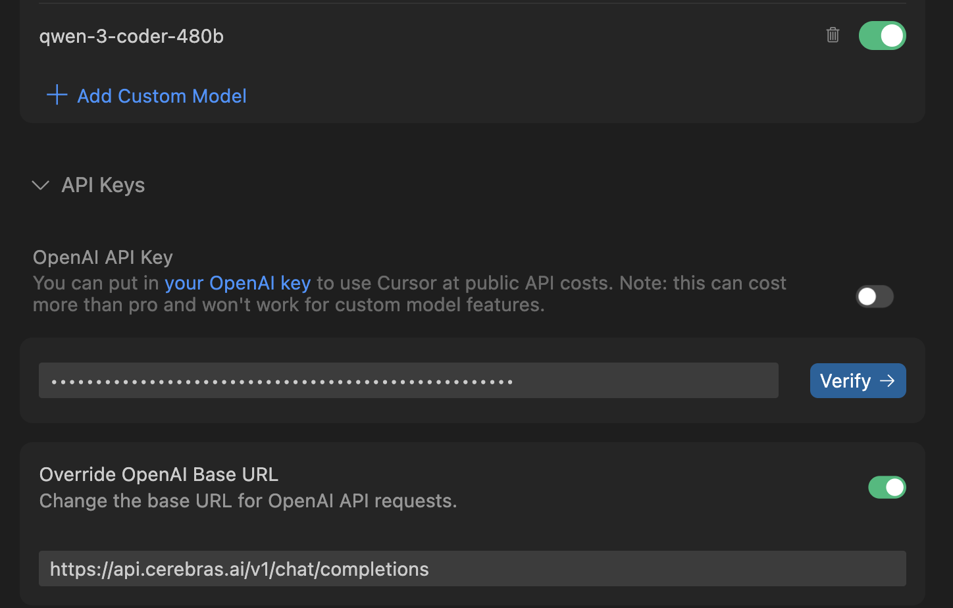Click the arrow icon inside the Verify button

[x=887, y=380]
